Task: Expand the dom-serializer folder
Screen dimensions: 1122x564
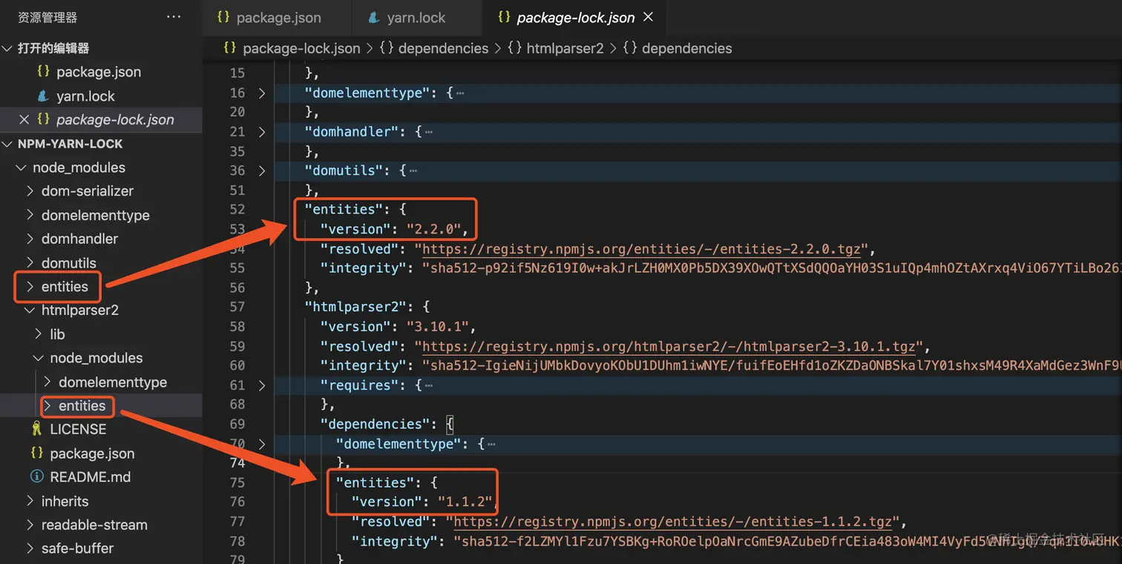Action: [x=30, y=191]
